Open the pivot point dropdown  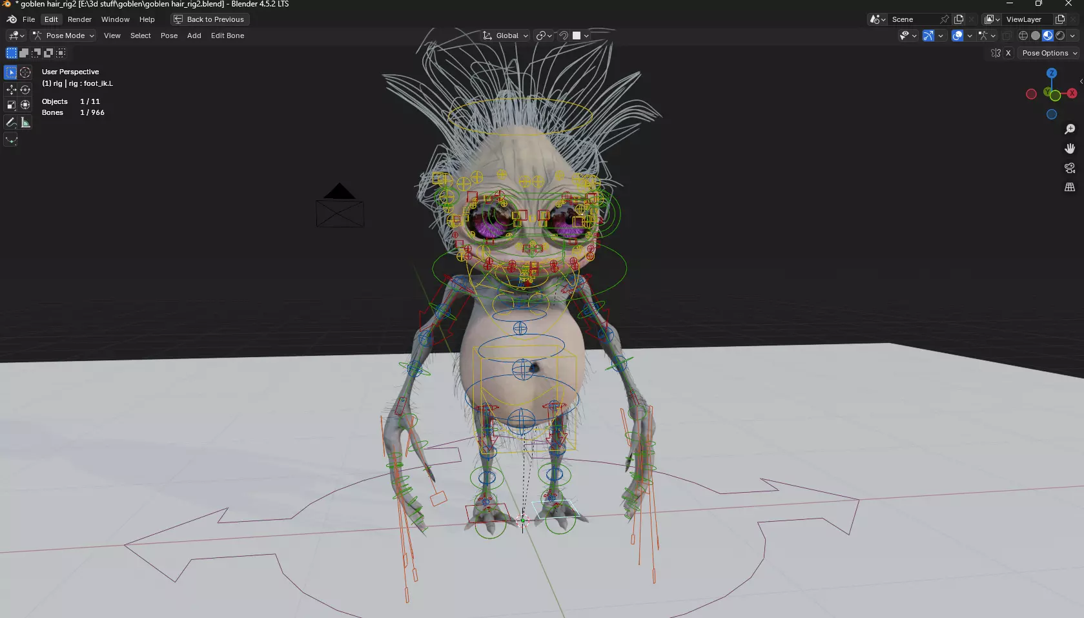coord(544,36)
